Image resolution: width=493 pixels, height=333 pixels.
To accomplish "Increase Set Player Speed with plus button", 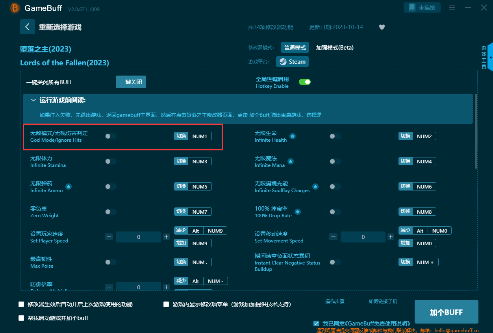I will [166, 237].
